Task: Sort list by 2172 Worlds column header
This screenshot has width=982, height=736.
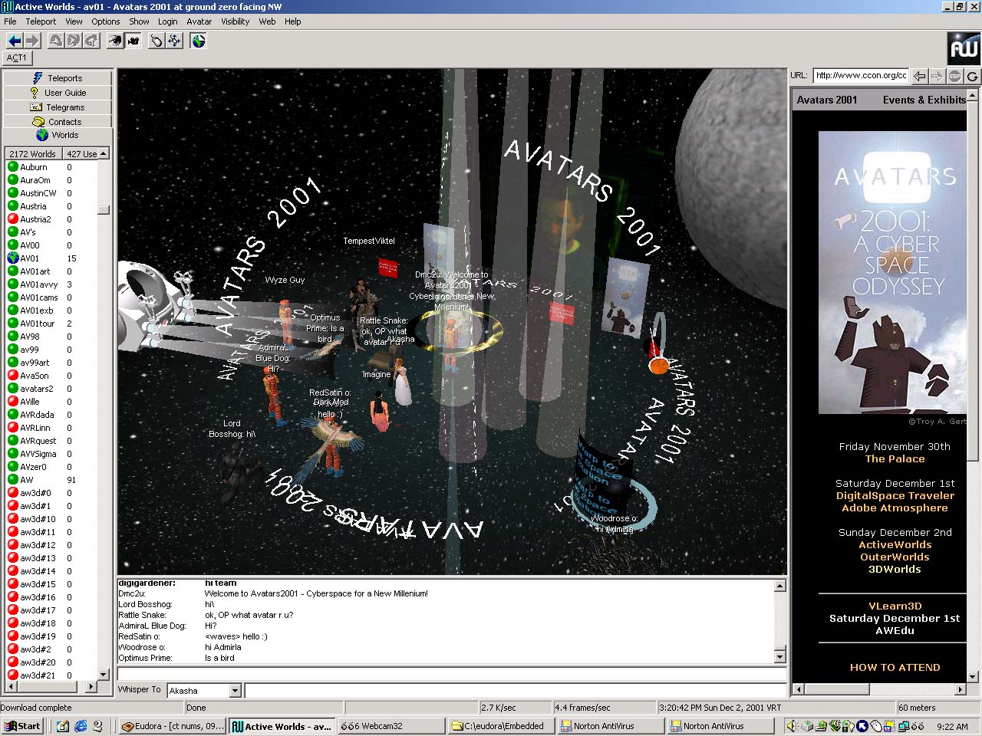Action: [32, 154]
